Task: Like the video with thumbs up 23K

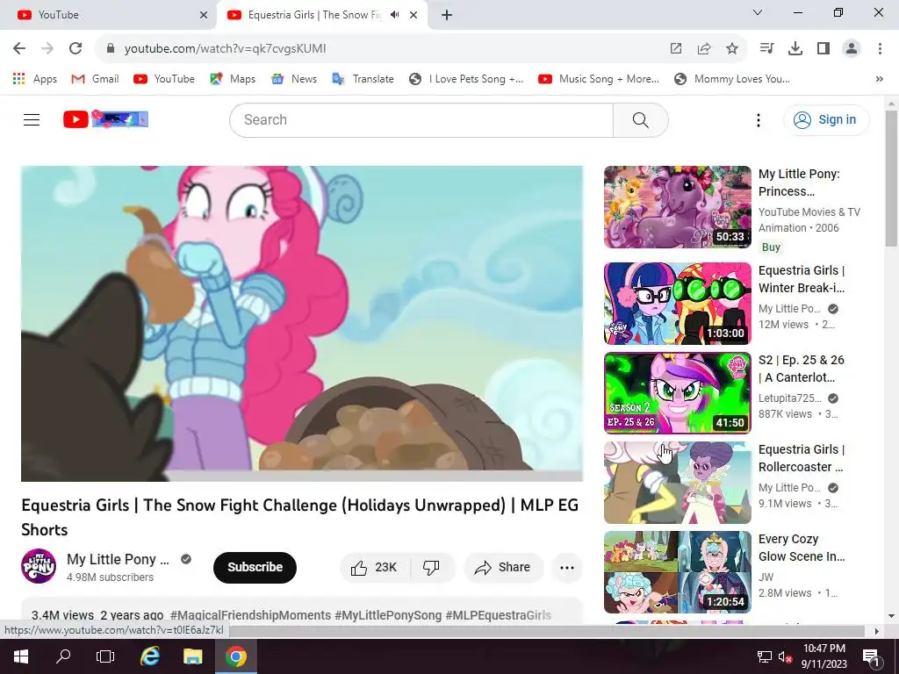Action: click(375, 568)
